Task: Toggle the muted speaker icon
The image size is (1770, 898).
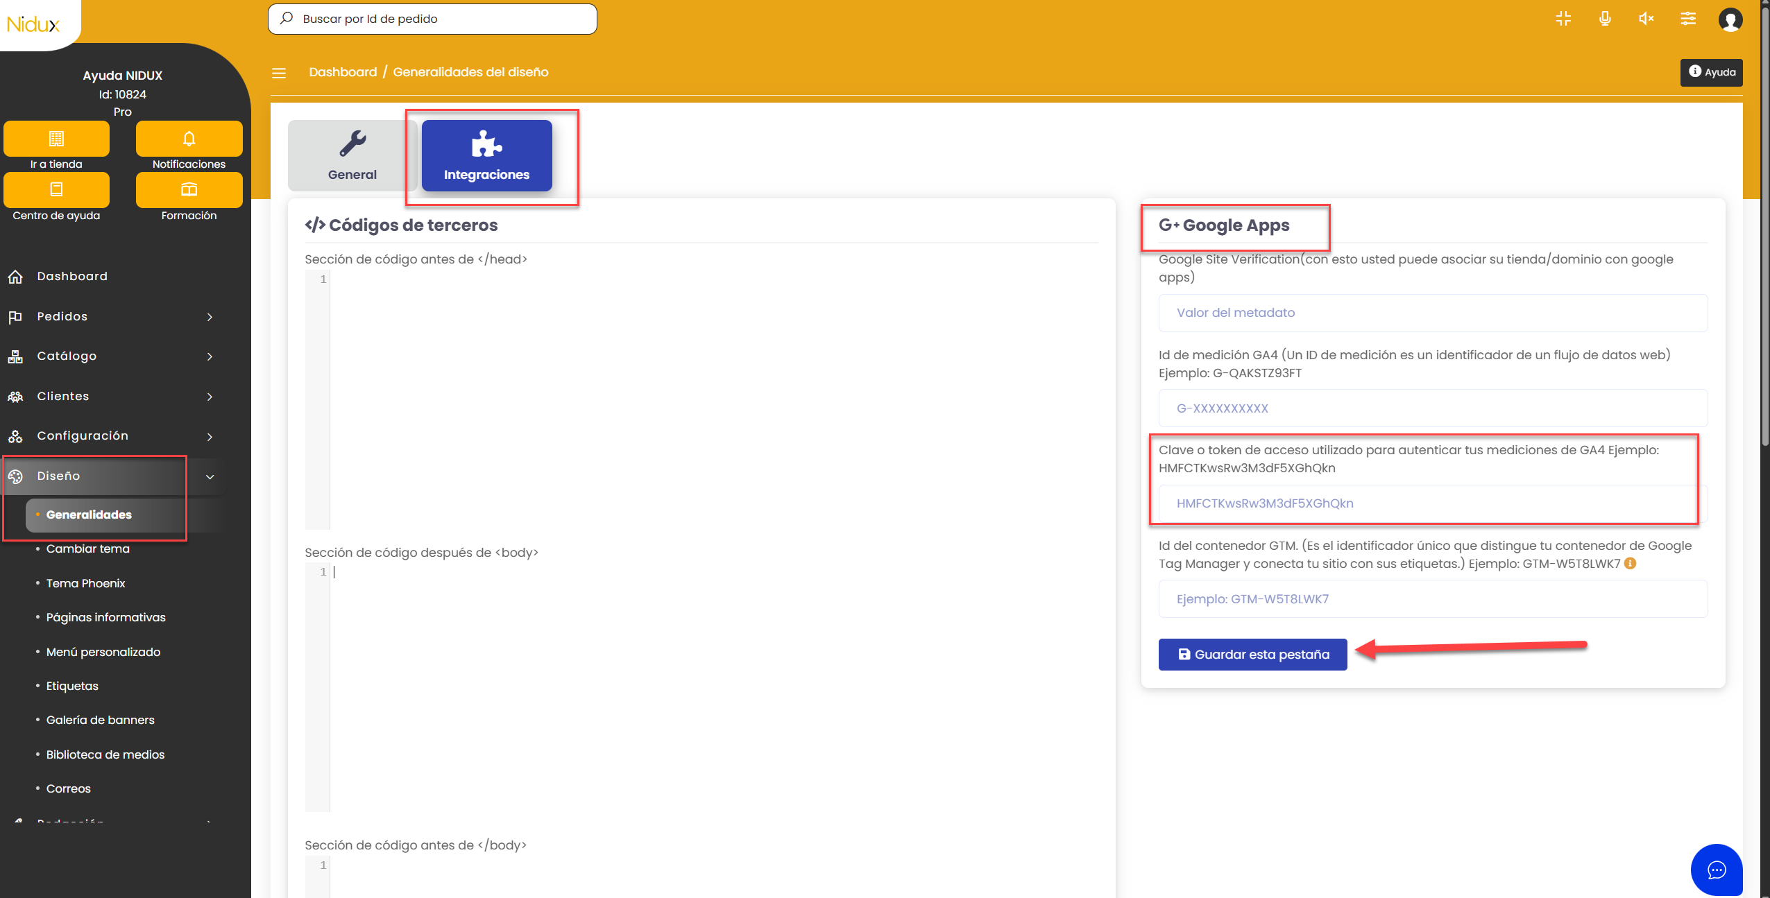Action: pos(1646,19)
